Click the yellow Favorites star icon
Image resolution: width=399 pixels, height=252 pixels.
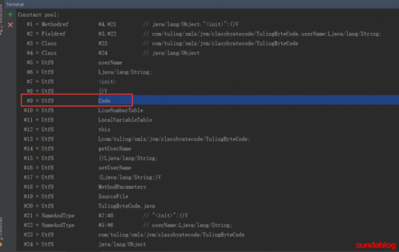[x=1, y=244]
